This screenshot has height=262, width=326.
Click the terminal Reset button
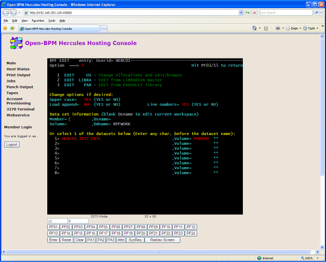(66, 240)
